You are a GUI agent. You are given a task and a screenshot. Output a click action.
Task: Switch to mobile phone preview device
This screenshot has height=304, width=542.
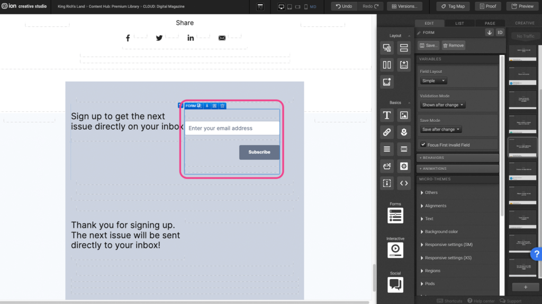(306, 6)
